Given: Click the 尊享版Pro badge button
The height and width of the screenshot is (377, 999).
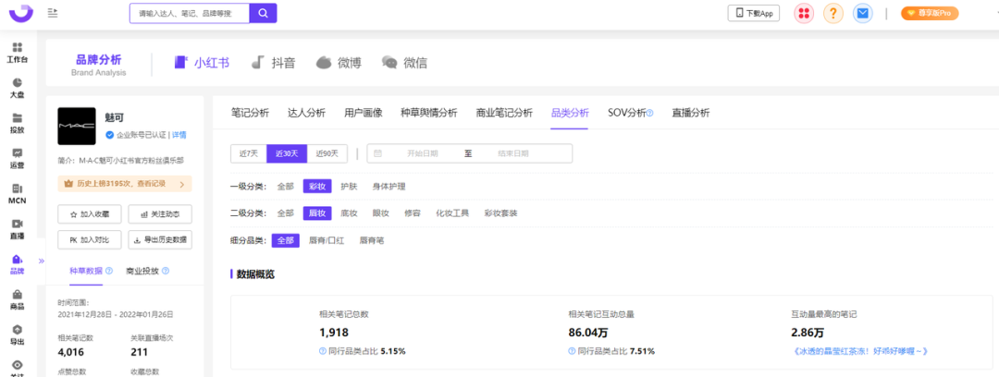Looking at the screenshot, I should click(x=930, y=13).
